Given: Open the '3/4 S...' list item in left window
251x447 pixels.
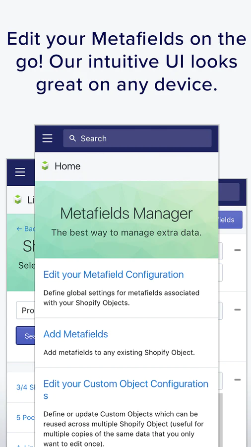Looking at the screenshot, I should [26, 387].
